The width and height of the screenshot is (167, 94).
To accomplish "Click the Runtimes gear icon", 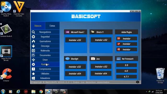I will tap(33, 64).
